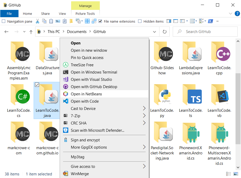Viewport: 241px width, 178px height.
Task: Toggle the Details pane icon
Action: (x=176, y=21)
